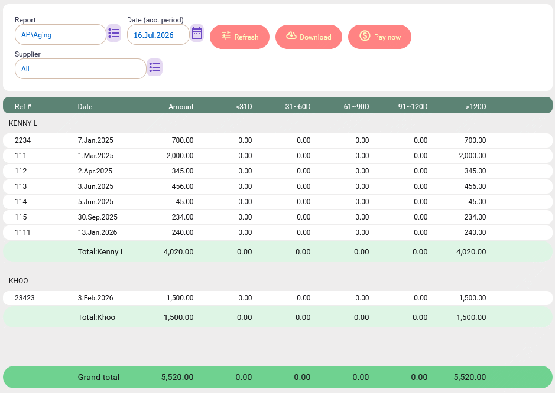Edit the 16.Jul.2026 date field
This screenshot has width=555, height=393.
coord(158,35)
